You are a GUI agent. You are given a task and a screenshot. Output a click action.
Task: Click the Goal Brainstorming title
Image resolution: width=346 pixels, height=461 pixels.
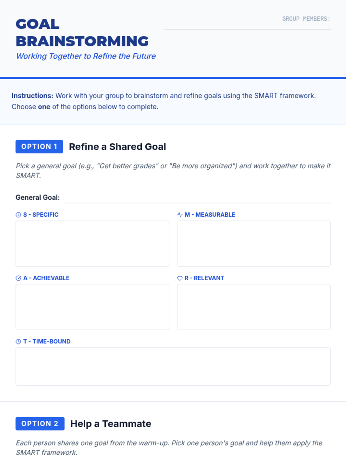tap(82, 33)
